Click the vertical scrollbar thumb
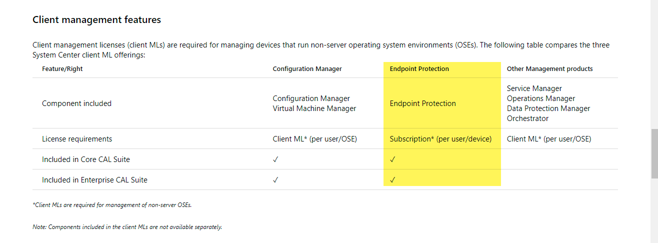This screenshot has width=658, height=243. tap(654, 153)
